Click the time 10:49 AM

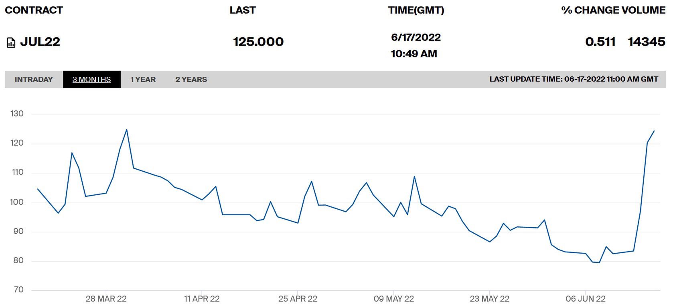(414, 54)
